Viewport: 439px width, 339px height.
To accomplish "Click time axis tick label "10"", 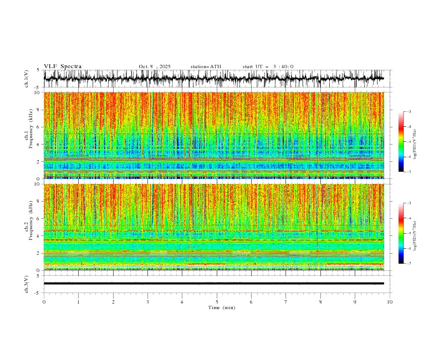I will 390,302.
